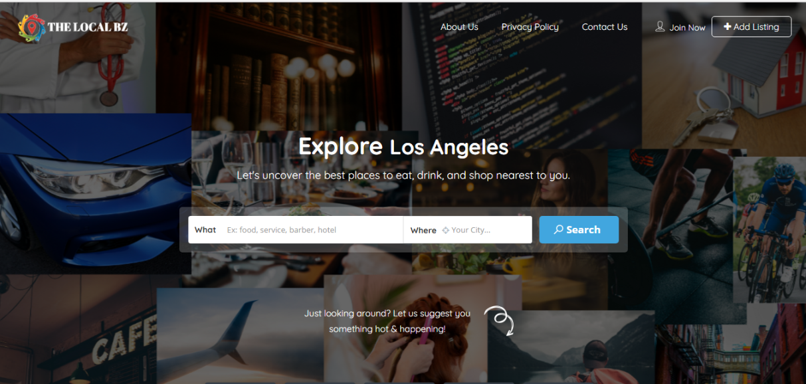Click the Add Listing button
The height and width of the screenshot is (384, 806).
[752, 27]
